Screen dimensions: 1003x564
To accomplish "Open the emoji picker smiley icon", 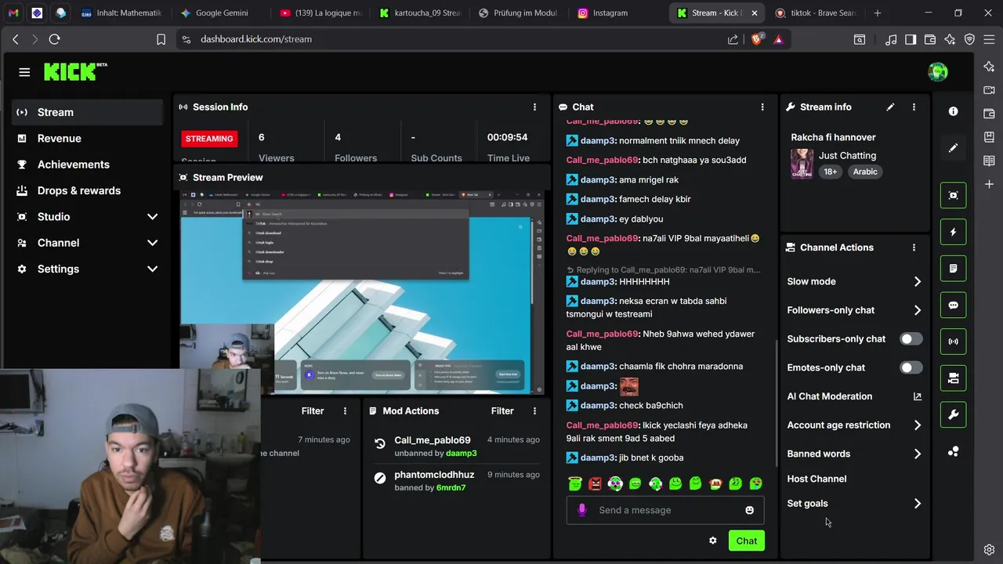I will click(x=749, y=510).
